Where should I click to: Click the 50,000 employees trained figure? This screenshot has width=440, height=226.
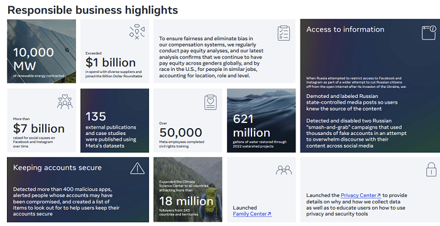[x=181, y=132]
